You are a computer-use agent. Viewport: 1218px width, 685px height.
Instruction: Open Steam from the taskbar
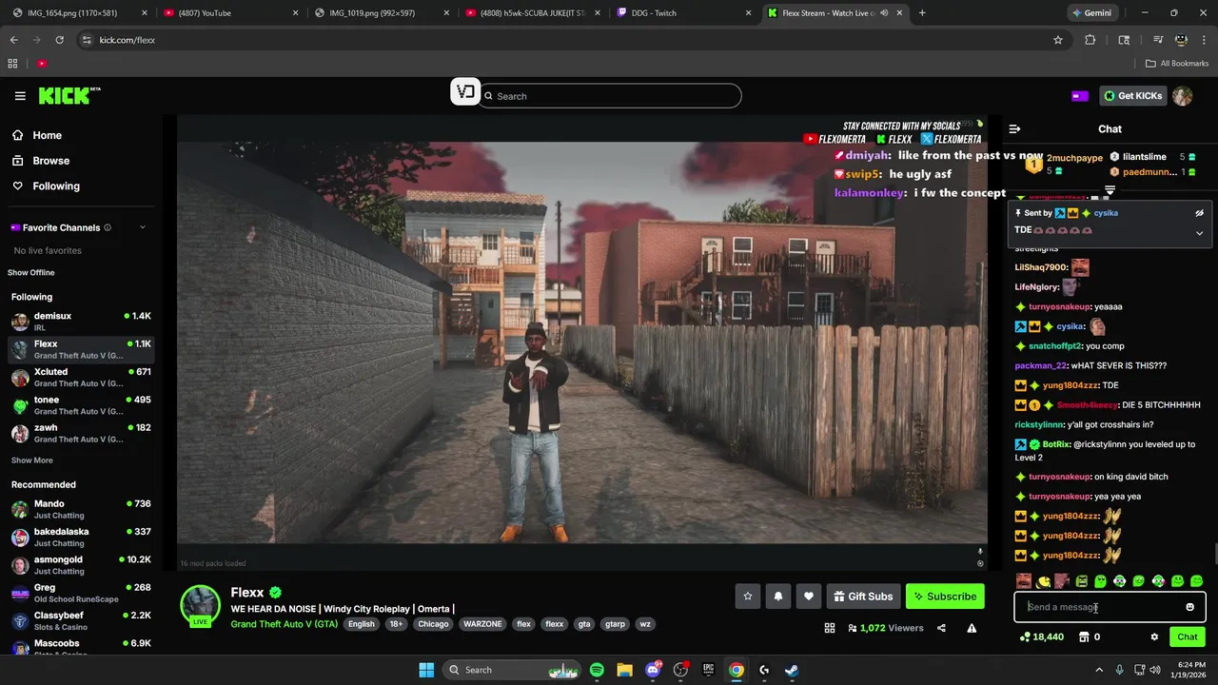(792, 670)
